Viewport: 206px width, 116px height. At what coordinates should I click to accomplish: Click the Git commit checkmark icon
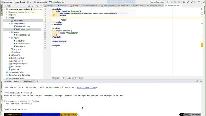(x=192, y=2)
